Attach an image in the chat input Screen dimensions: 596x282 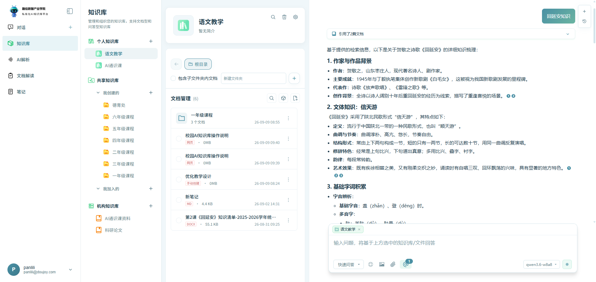click(x=382, y=264)
